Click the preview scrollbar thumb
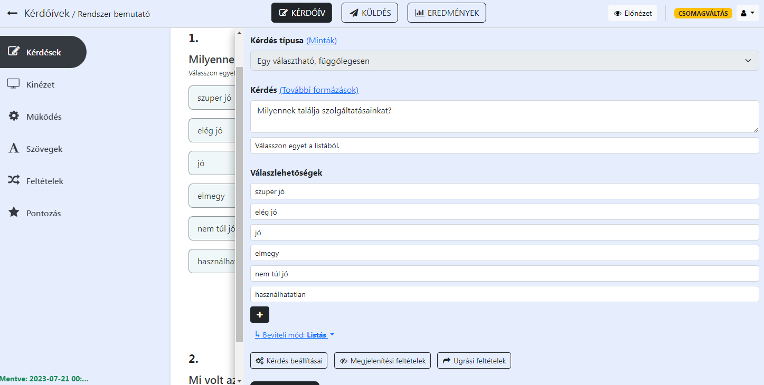Screen dimensions: 764x385 click(x=239, y=205)
